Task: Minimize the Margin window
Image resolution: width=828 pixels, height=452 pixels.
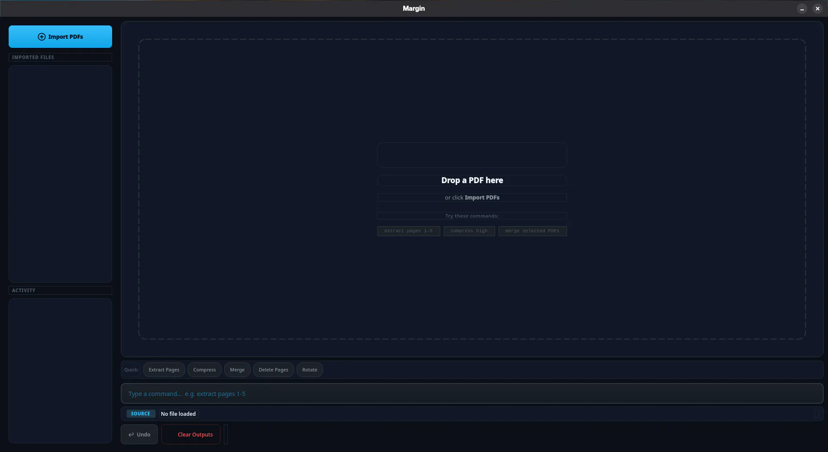Action: pos(802,9)
